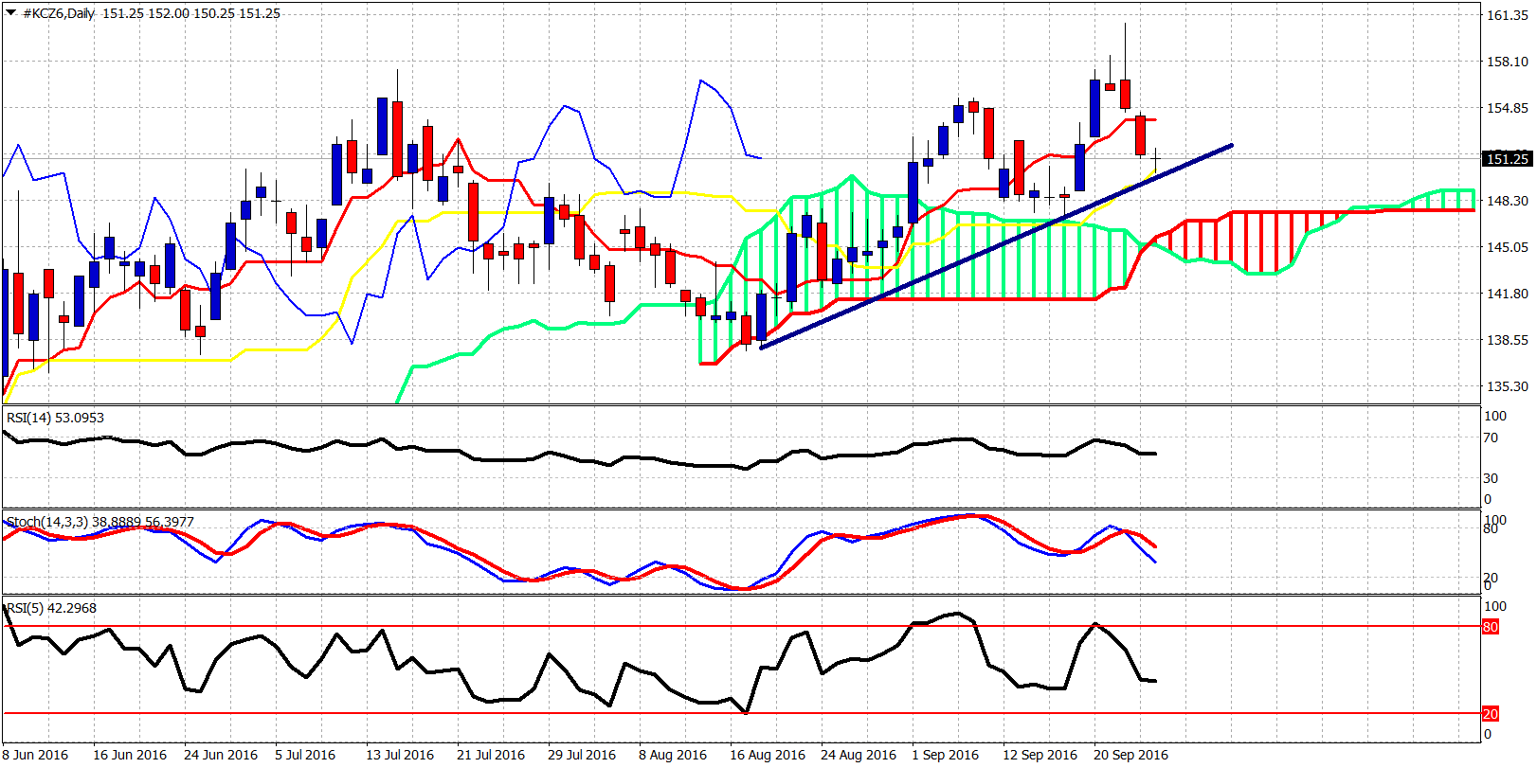The height and width of the screenshot is (768, 1537).
Task: Click the 70 level in the RSI(14) scale
Action: (1491, 438)
